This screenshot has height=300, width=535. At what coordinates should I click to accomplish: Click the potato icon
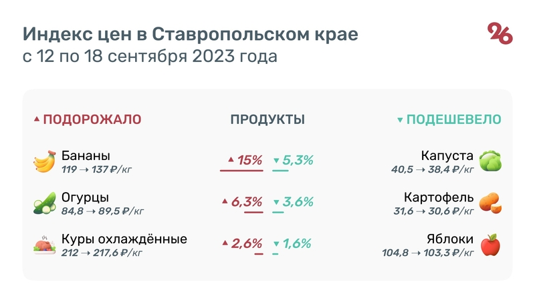point(490,203)
